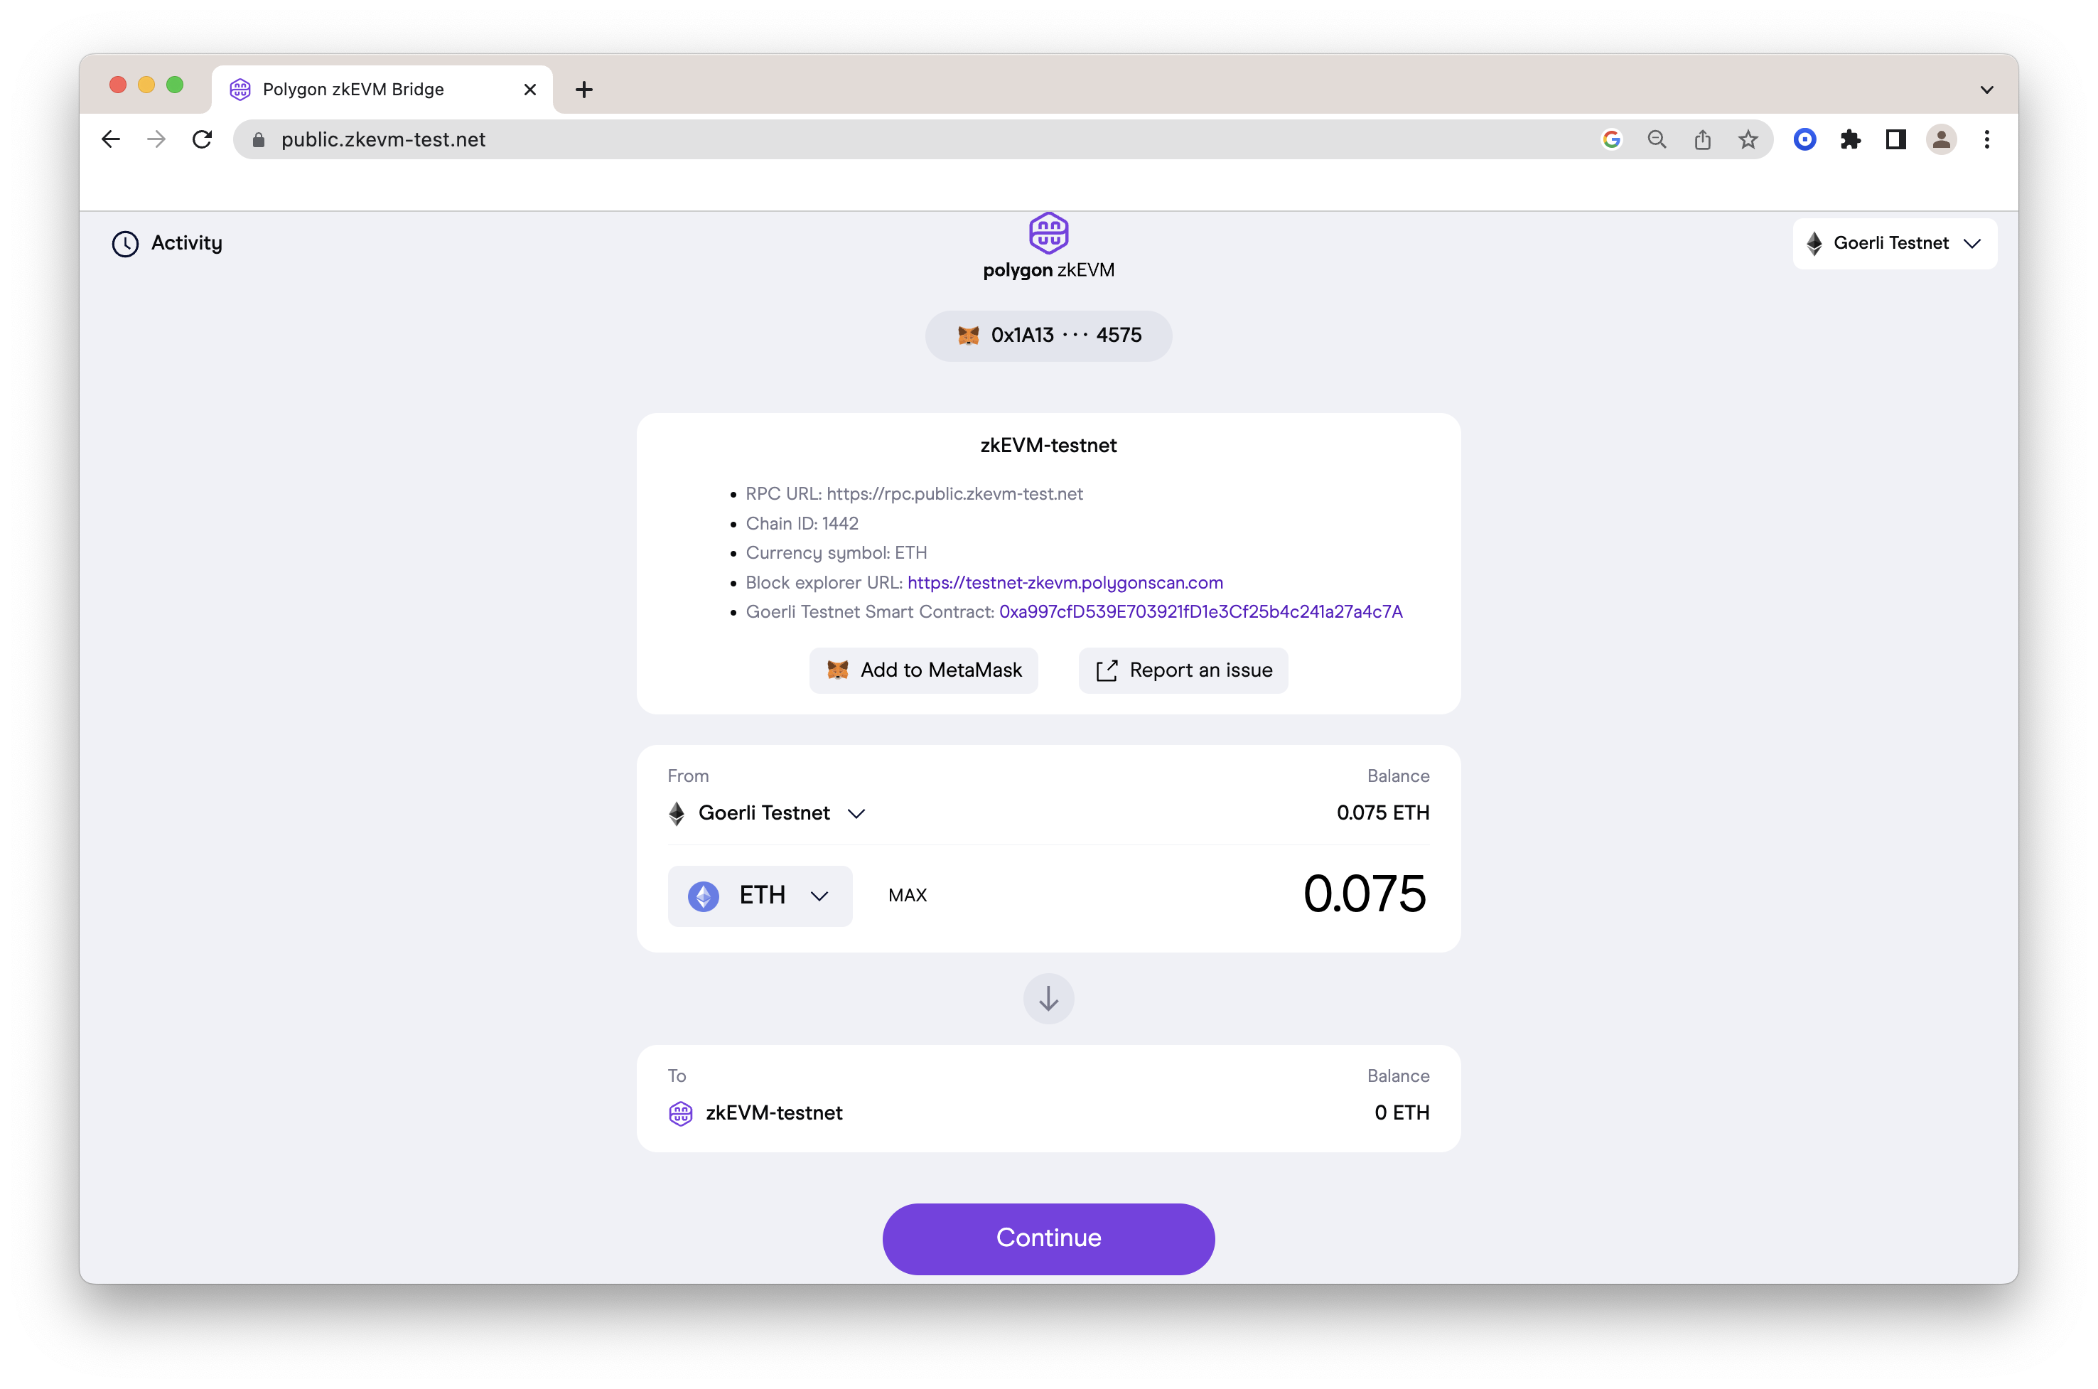Open the block explorer URL link
The height and width of the screenshot is (1389, 2098).
(1066, 581)
